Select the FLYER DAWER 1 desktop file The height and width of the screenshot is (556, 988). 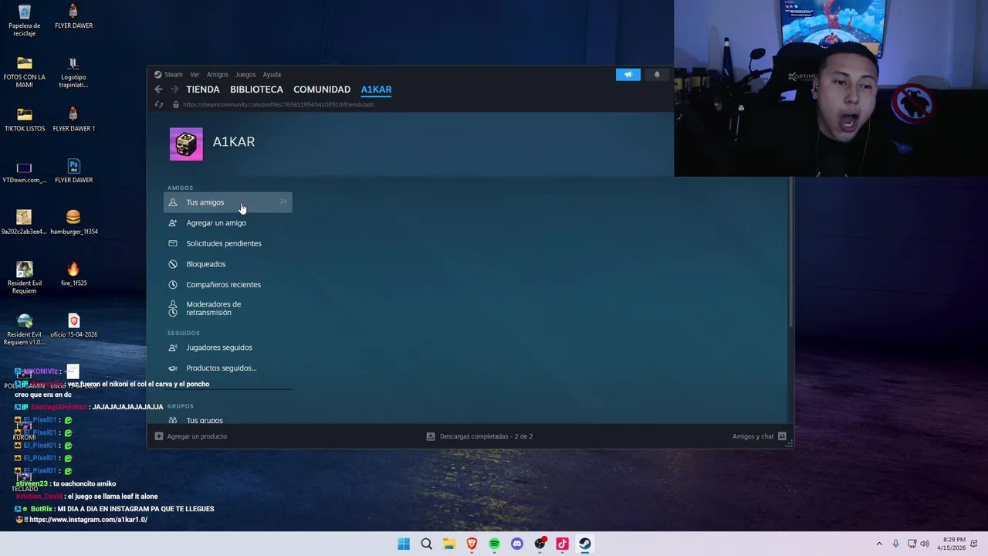pos(73,120)
